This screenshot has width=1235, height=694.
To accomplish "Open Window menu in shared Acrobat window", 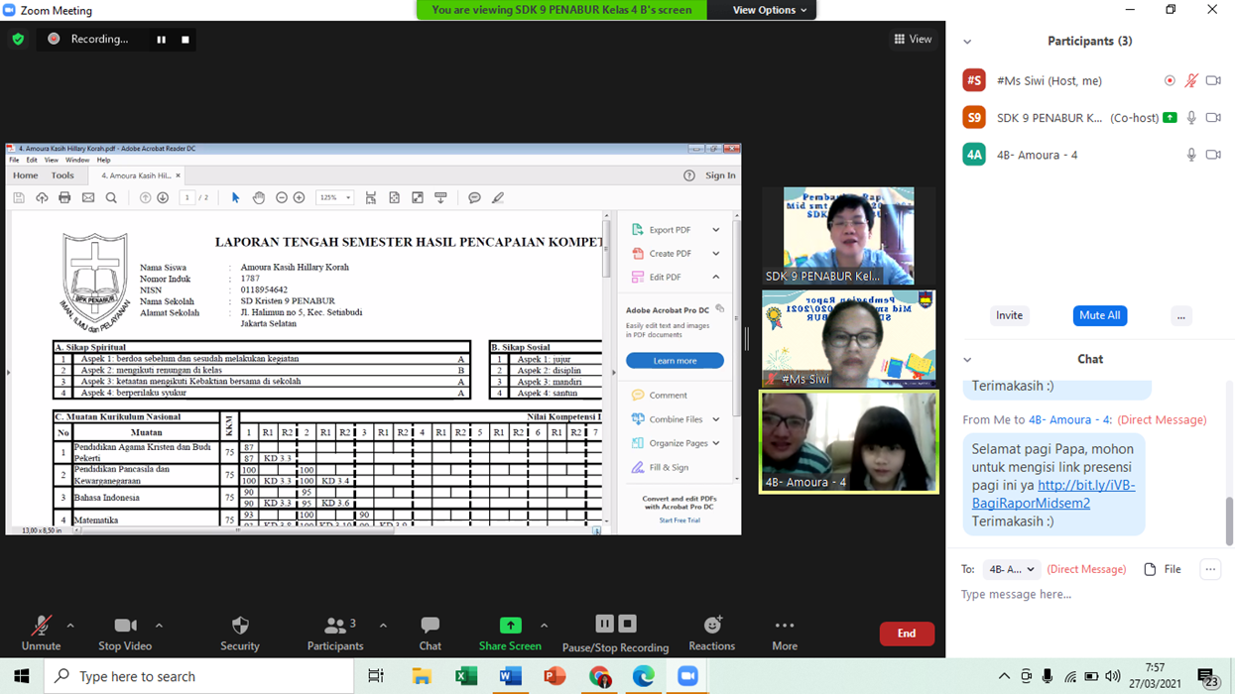I will click(77, 160).
